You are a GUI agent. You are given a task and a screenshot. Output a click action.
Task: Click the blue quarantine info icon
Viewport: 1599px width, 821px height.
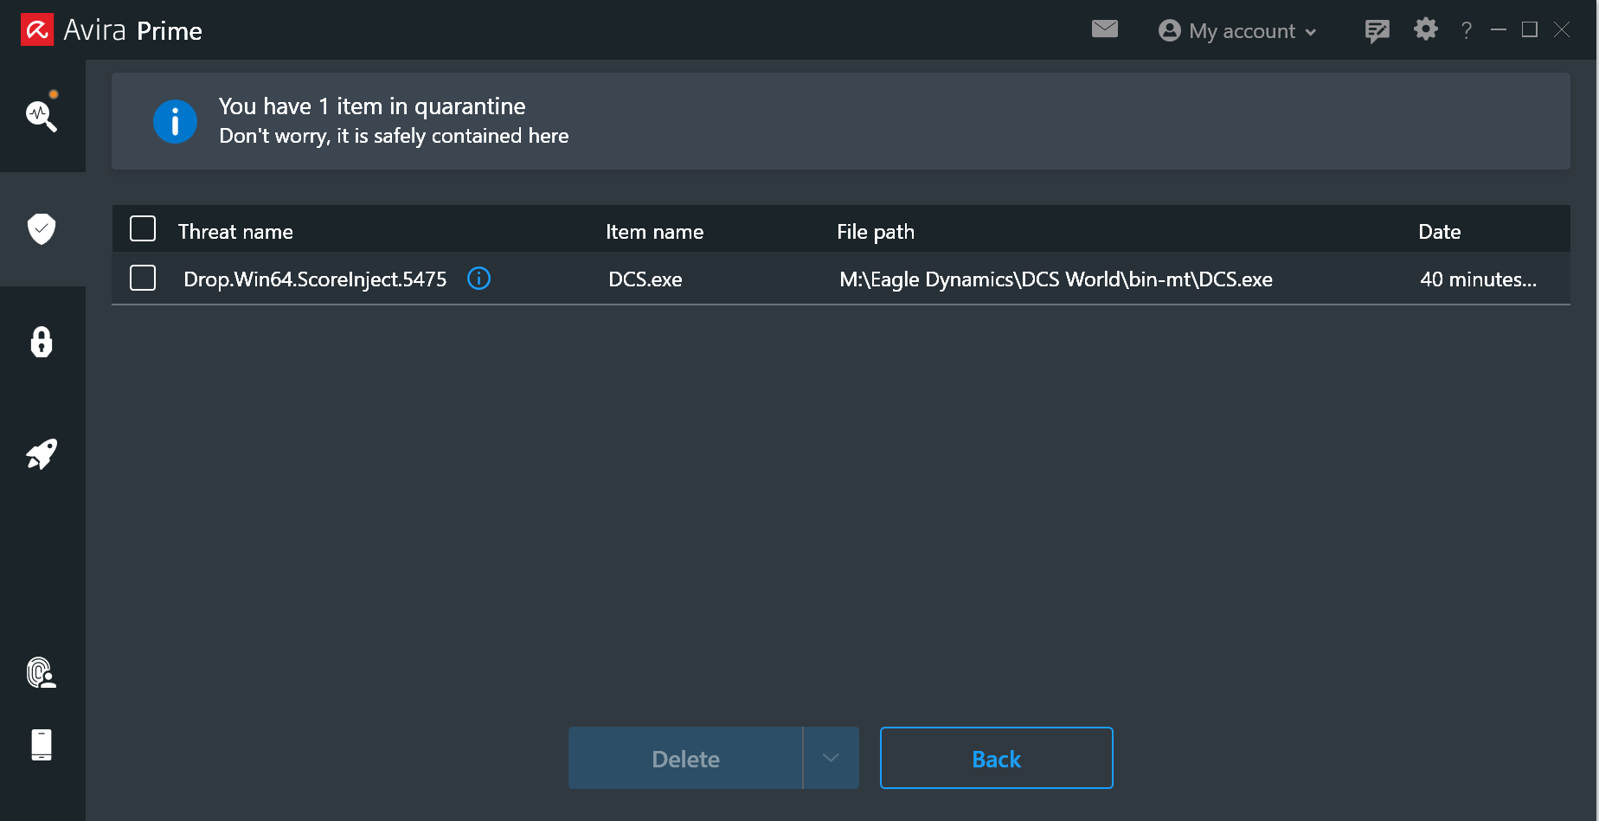pos(175,122)
